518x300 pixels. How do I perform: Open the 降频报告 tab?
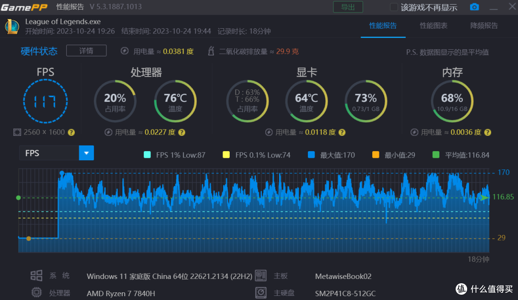[484, 26]
